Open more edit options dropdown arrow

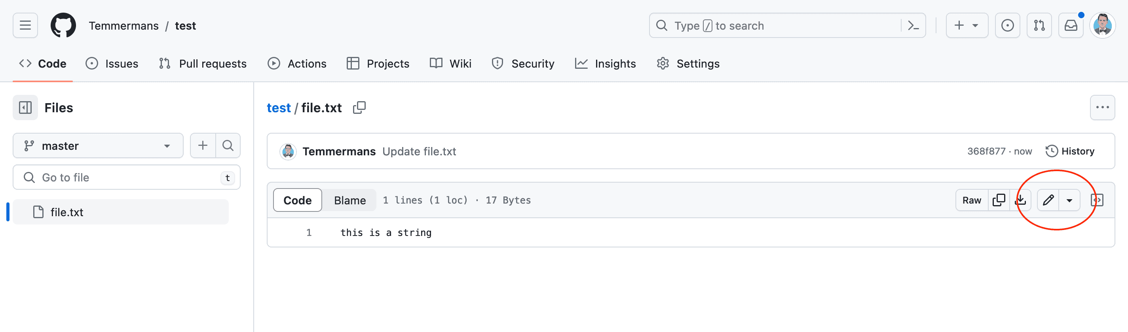point(1069,200)
